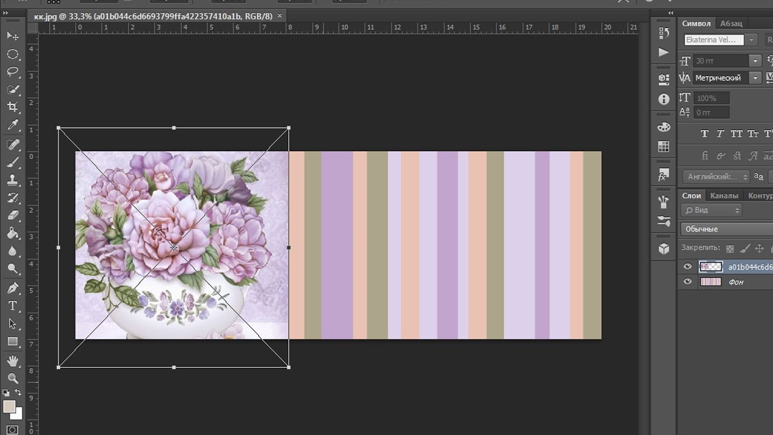Open the Actions panel play icon
The image size is (773, 435).
[664, 53]
